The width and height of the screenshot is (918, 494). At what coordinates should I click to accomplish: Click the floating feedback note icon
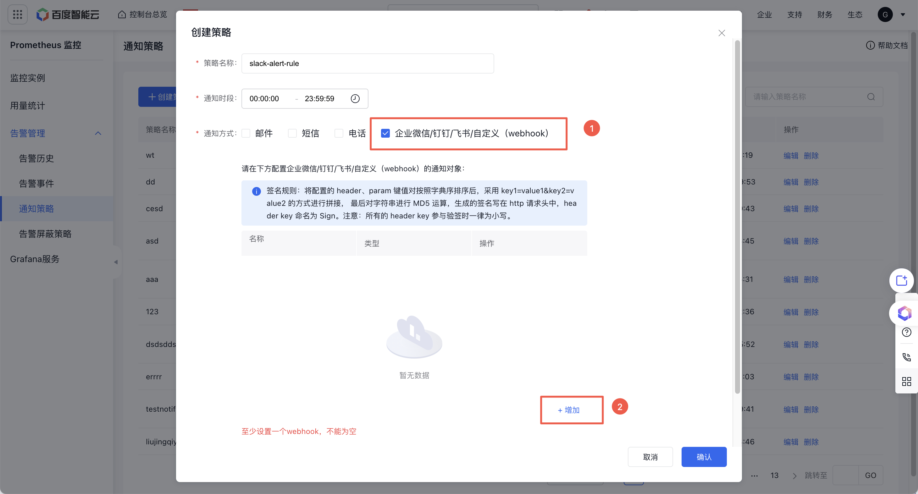[902, 281]
